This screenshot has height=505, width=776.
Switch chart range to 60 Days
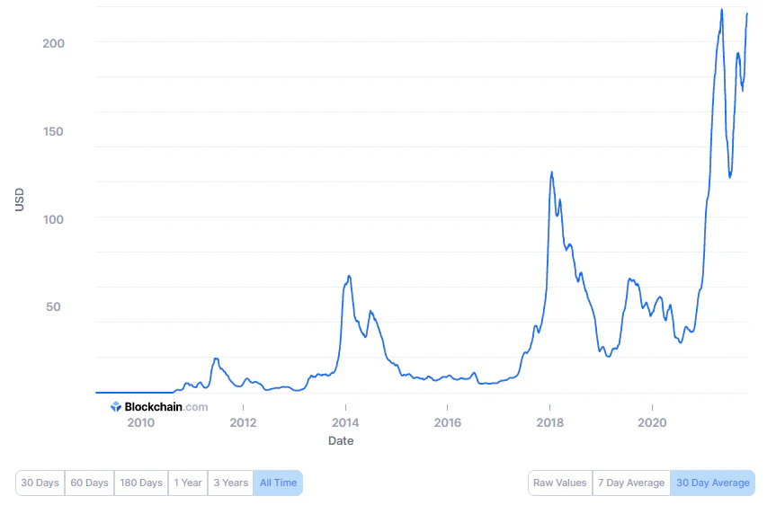89,483
